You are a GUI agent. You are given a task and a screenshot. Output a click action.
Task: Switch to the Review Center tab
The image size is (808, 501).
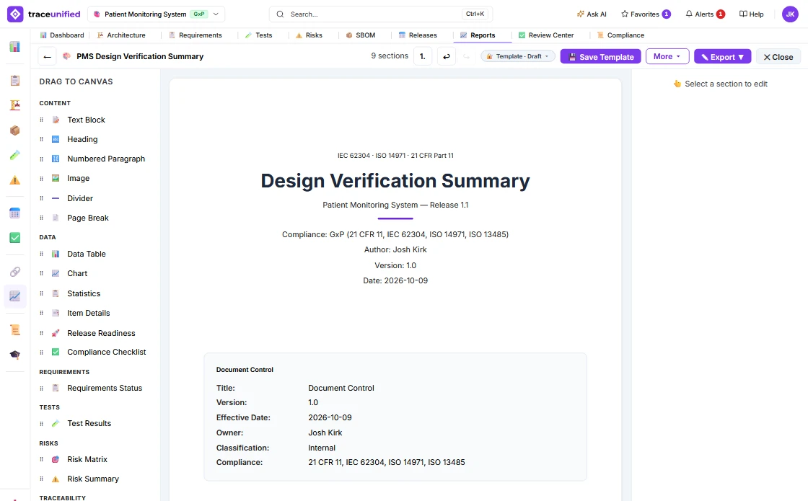click(x=546, y=35)
